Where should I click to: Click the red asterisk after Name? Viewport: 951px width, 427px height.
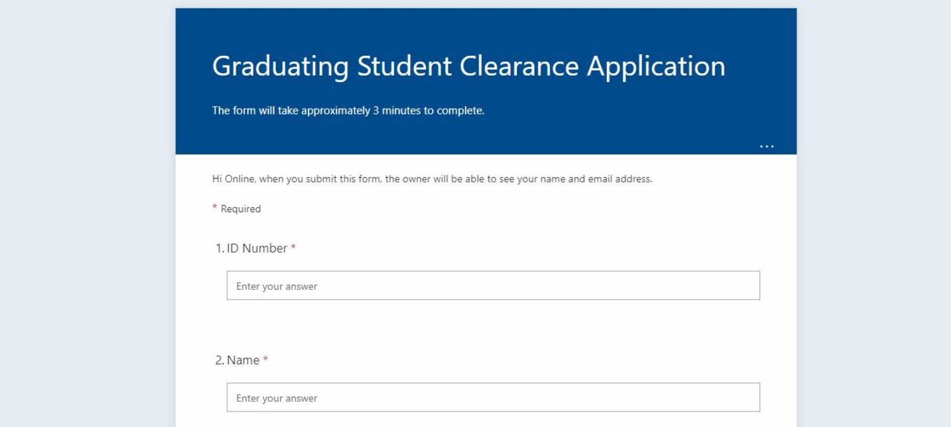(265, 360)
